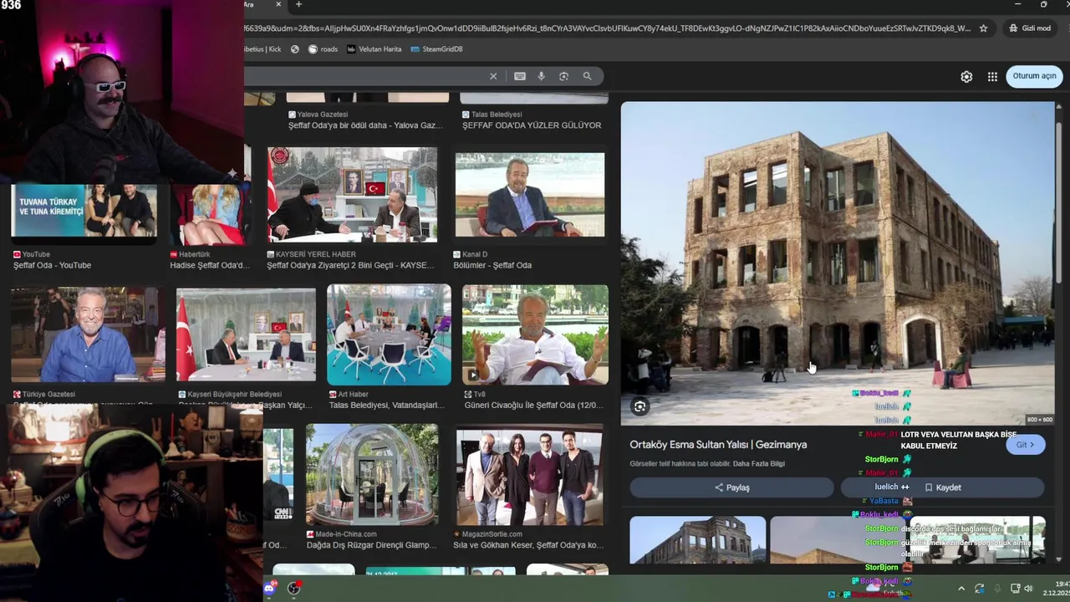Open the Tv8 Güneri Civaoğlu image result
This screenshot has height=602, width=1070.
point(535,334)
